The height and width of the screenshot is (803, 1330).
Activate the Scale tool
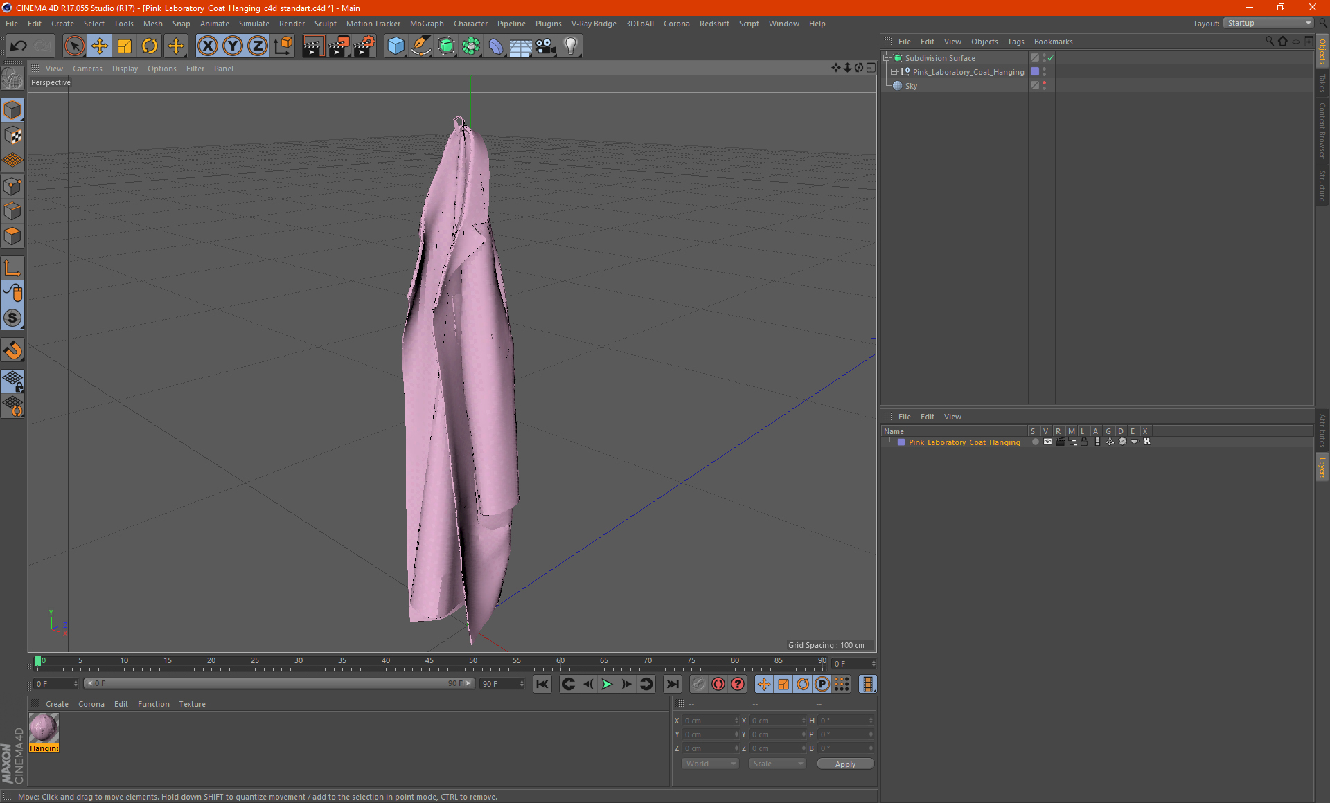click(125, 46)
